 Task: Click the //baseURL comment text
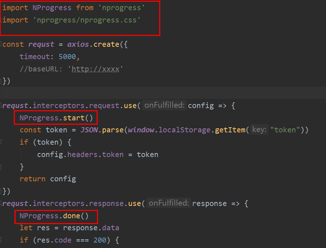tap(41, 69)
